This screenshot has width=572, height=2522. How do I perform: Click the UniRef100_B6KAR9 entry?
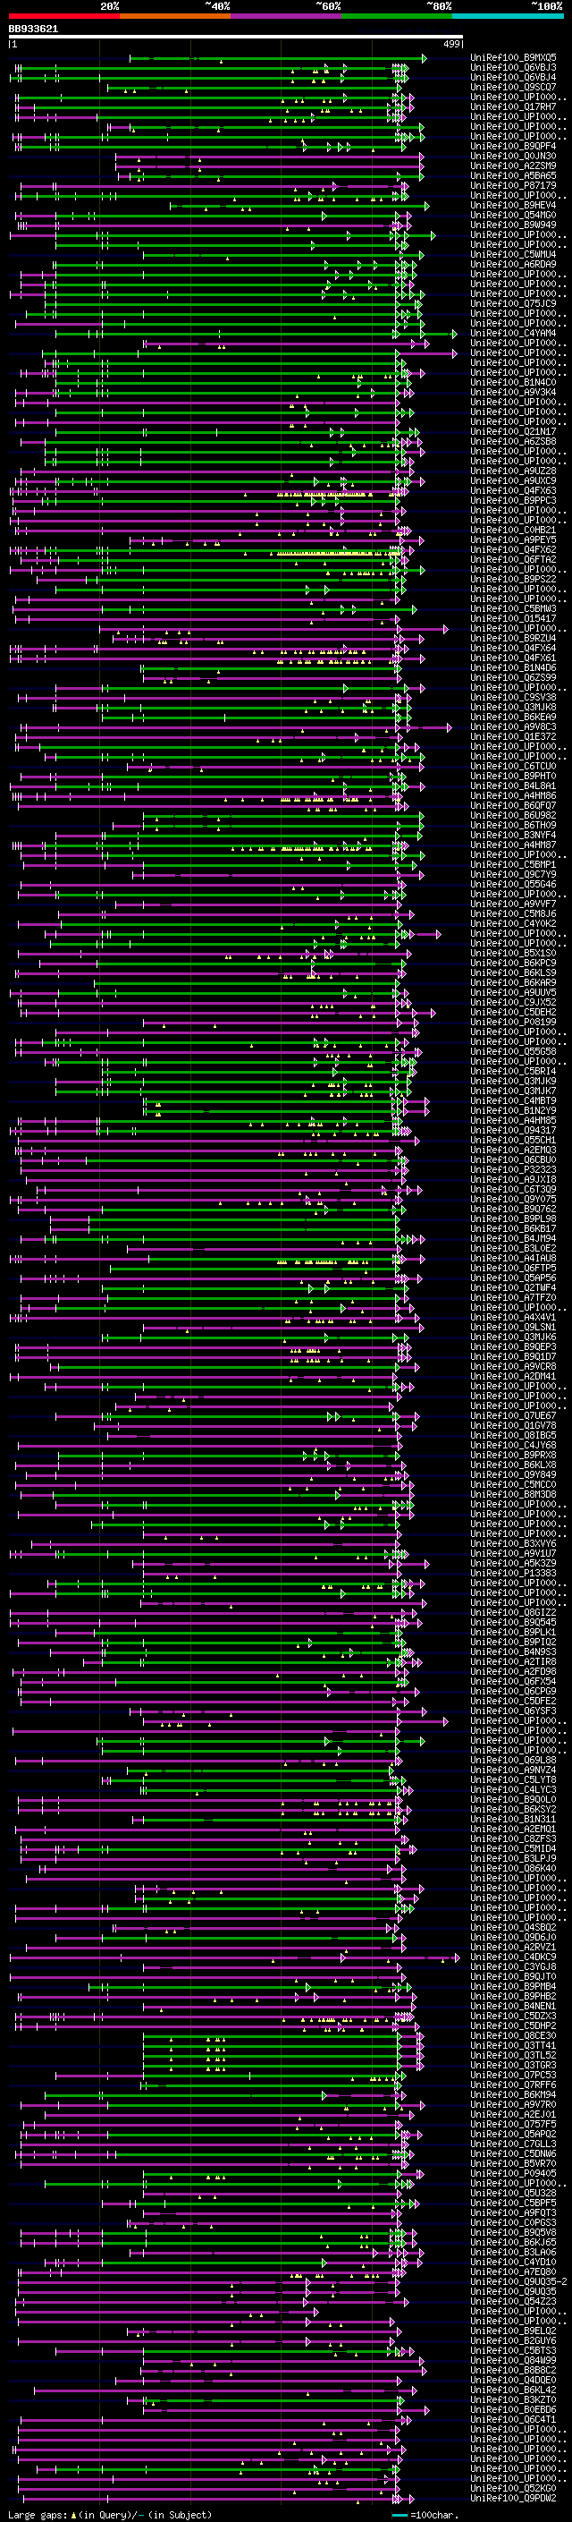tap(513, 982)
